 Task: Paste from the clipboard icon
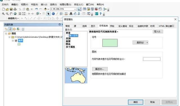coord(28,9)
